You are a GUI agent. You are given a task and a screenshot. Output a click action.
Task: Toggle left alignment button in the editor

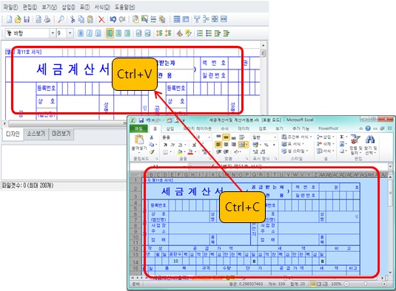point(110,33)
